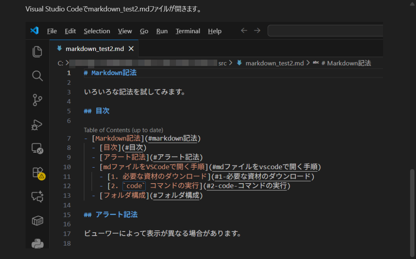Open the Terminal menu
This screenshot has width=416, height=259.
188,31
